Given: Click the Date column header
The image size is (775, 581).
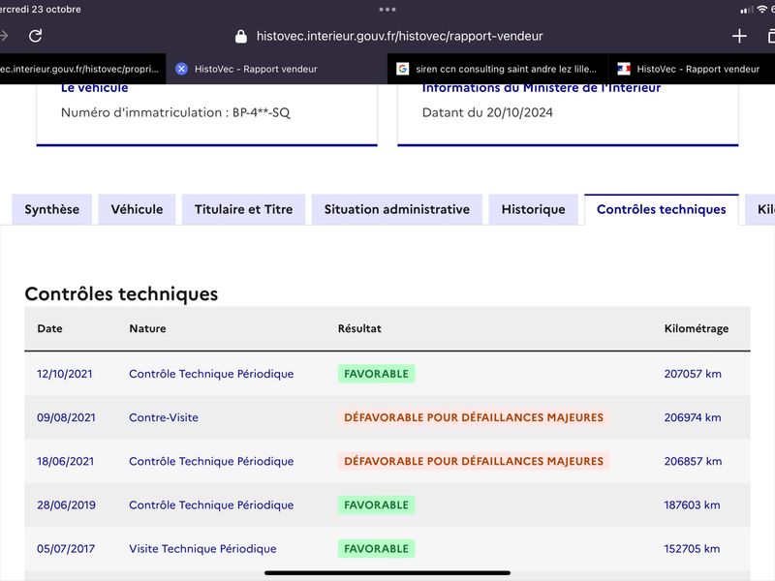Looking at the screenshot, I should pyautogui.click(x=50, y=328).
